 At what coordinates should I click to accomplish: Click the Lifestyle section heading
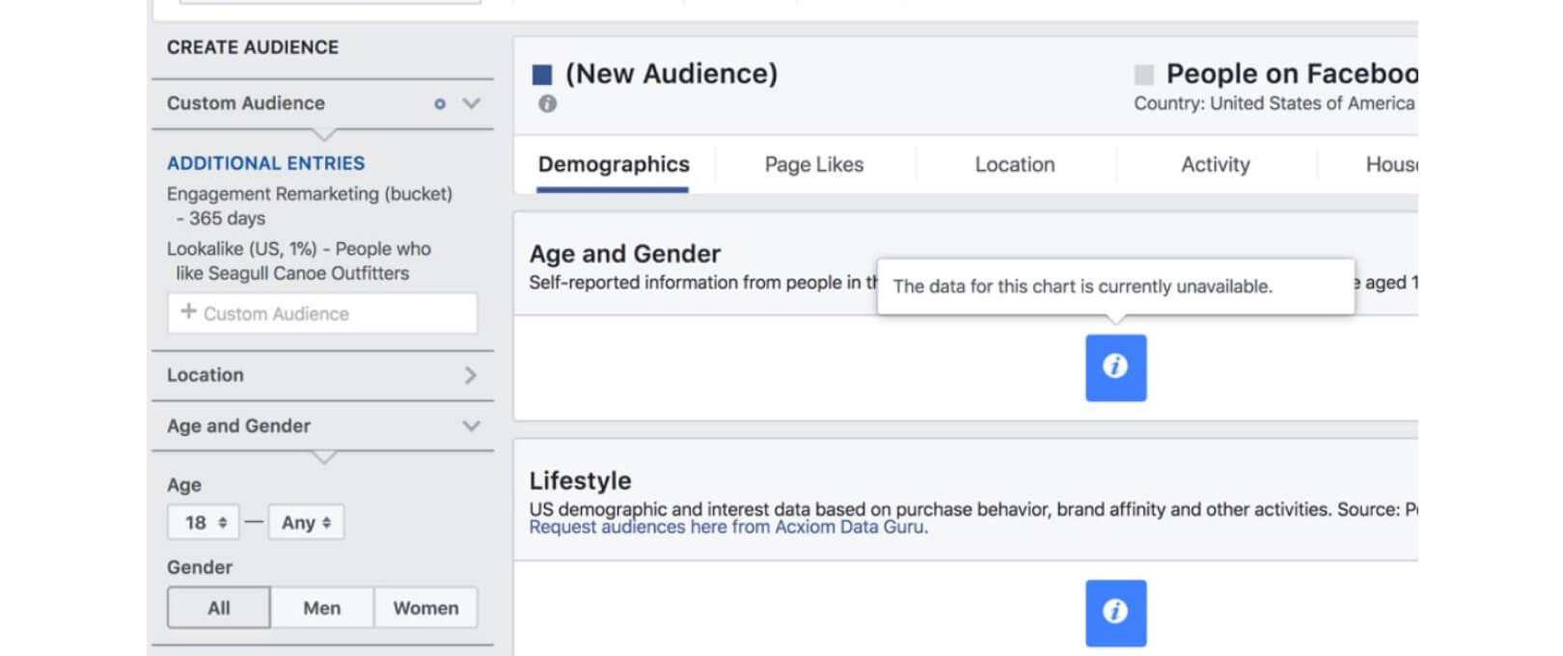[580, 480]
